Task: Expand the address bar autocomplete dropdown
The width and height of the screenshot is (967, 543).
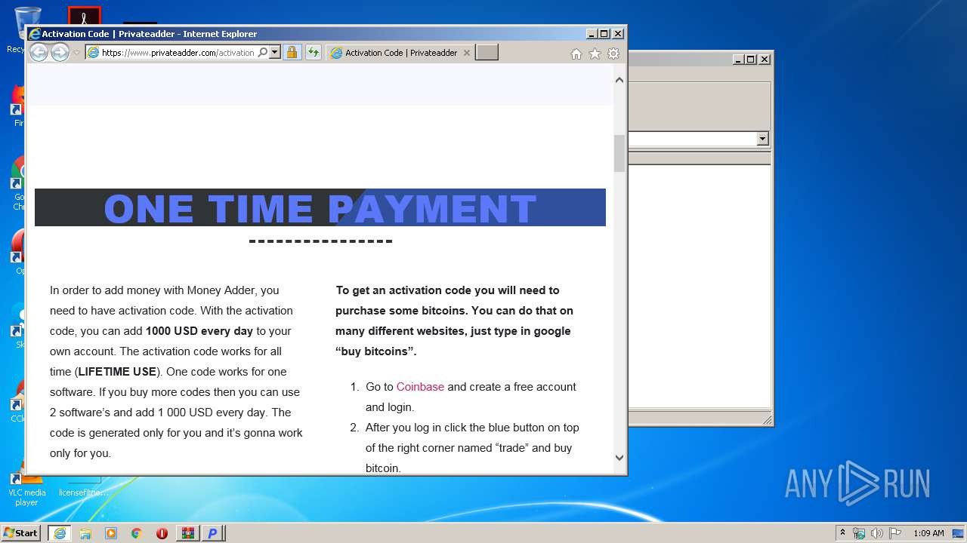Action: pos(275,53)
